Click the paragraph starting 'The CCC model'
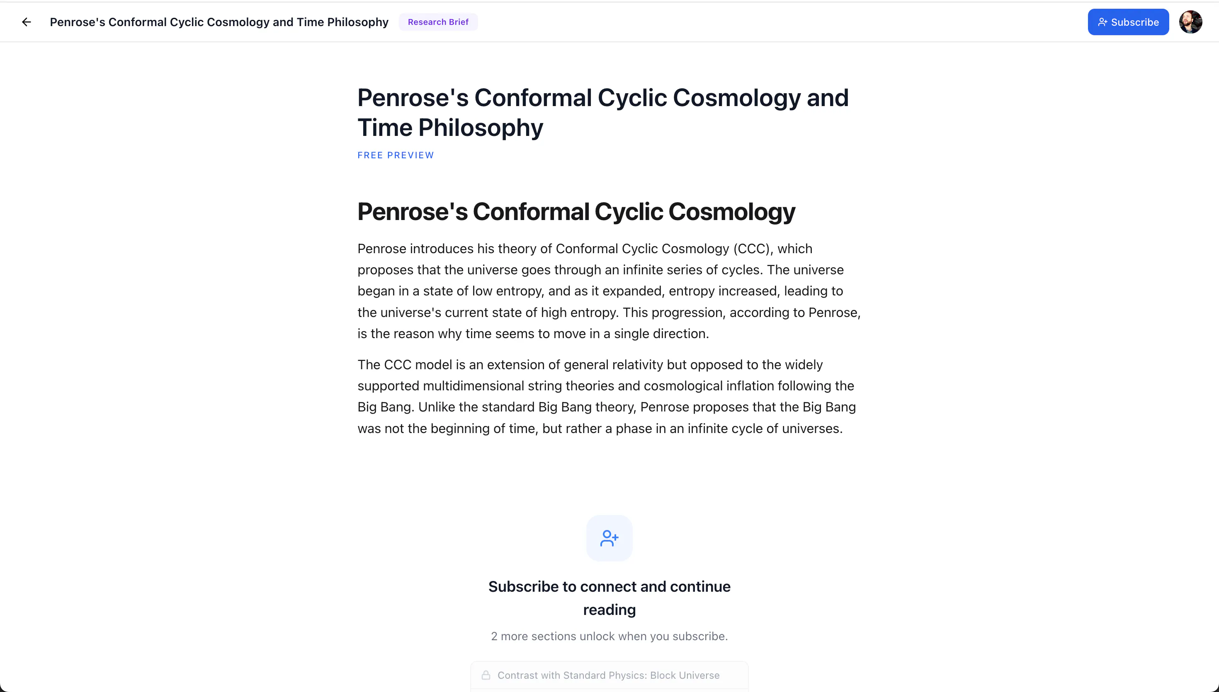 tap(607, 397)
